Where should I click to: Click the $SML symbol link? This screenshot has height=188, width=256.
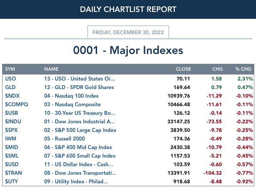12,156
